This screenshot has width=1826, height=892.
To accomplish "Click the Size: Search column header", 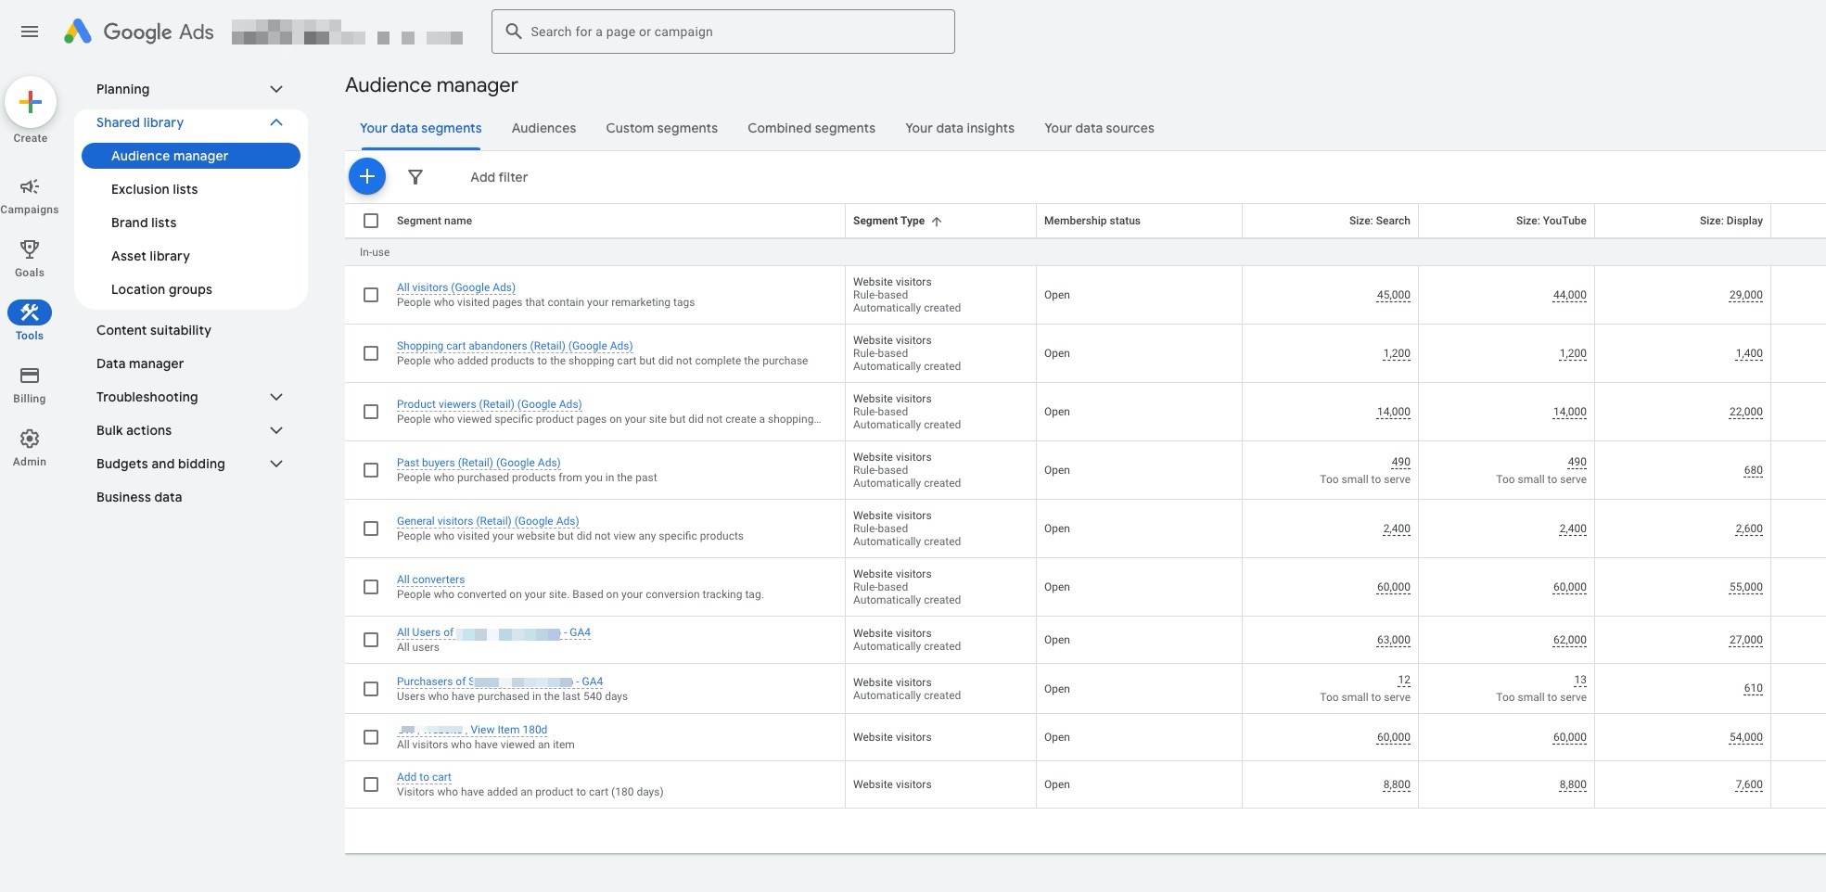I will coord(1379,221).
